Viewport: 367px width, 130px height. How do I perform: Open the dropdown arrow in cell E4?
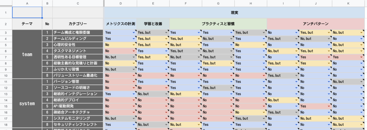pos(166,39)
